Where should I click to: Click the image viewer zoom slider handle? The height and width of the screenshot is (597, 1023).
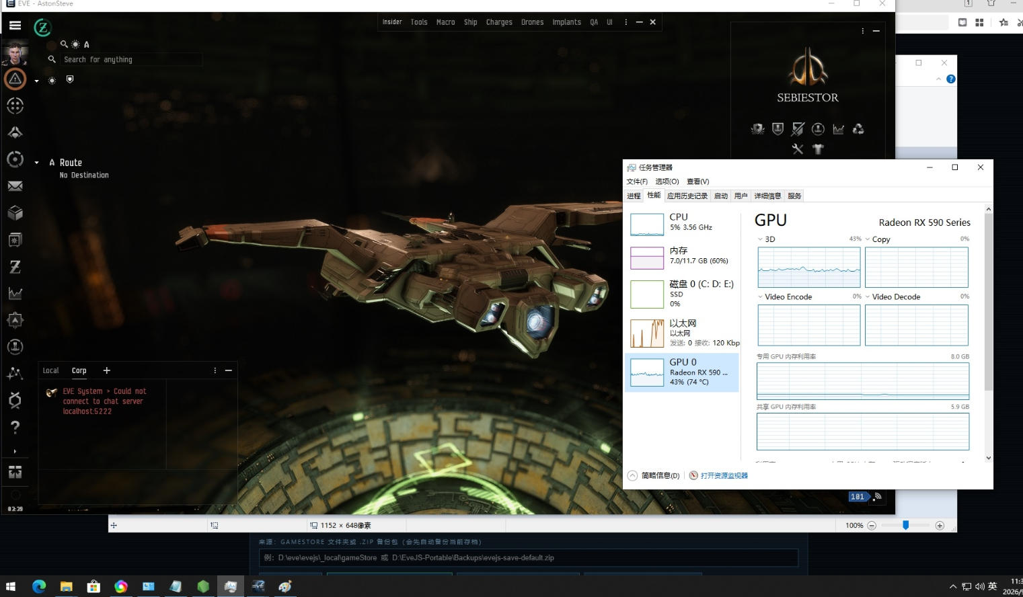[x=906, y=525]
